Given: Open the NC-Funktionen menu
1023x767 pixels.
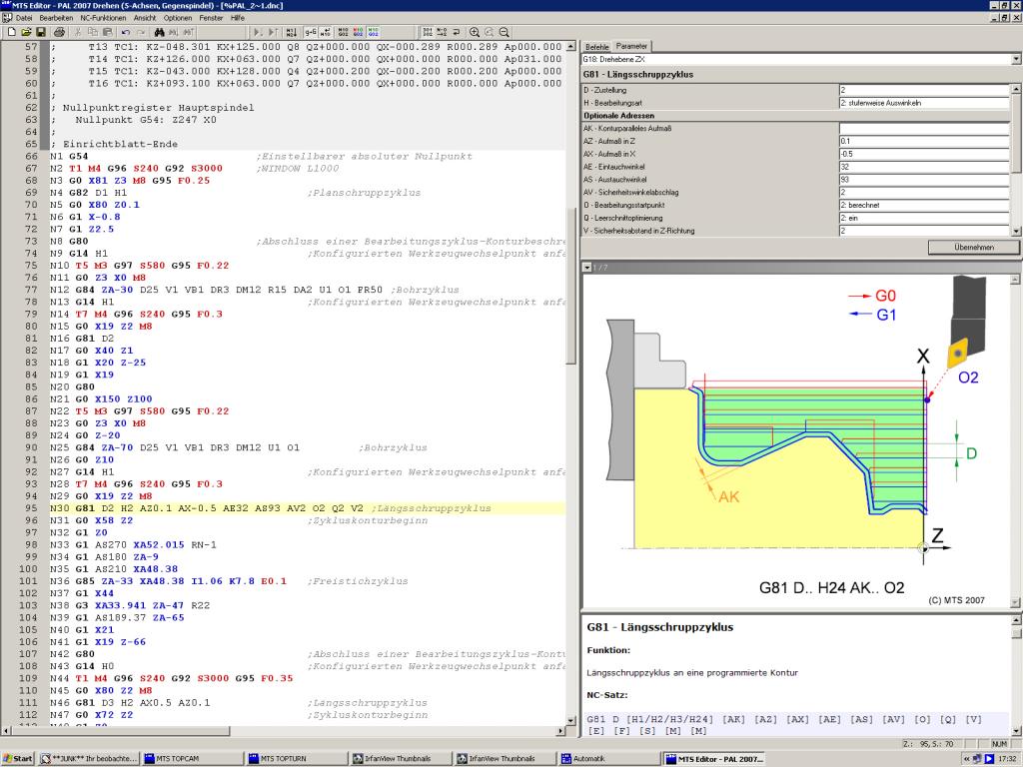Looking at the screenshot, I should [x=103, y=18].
